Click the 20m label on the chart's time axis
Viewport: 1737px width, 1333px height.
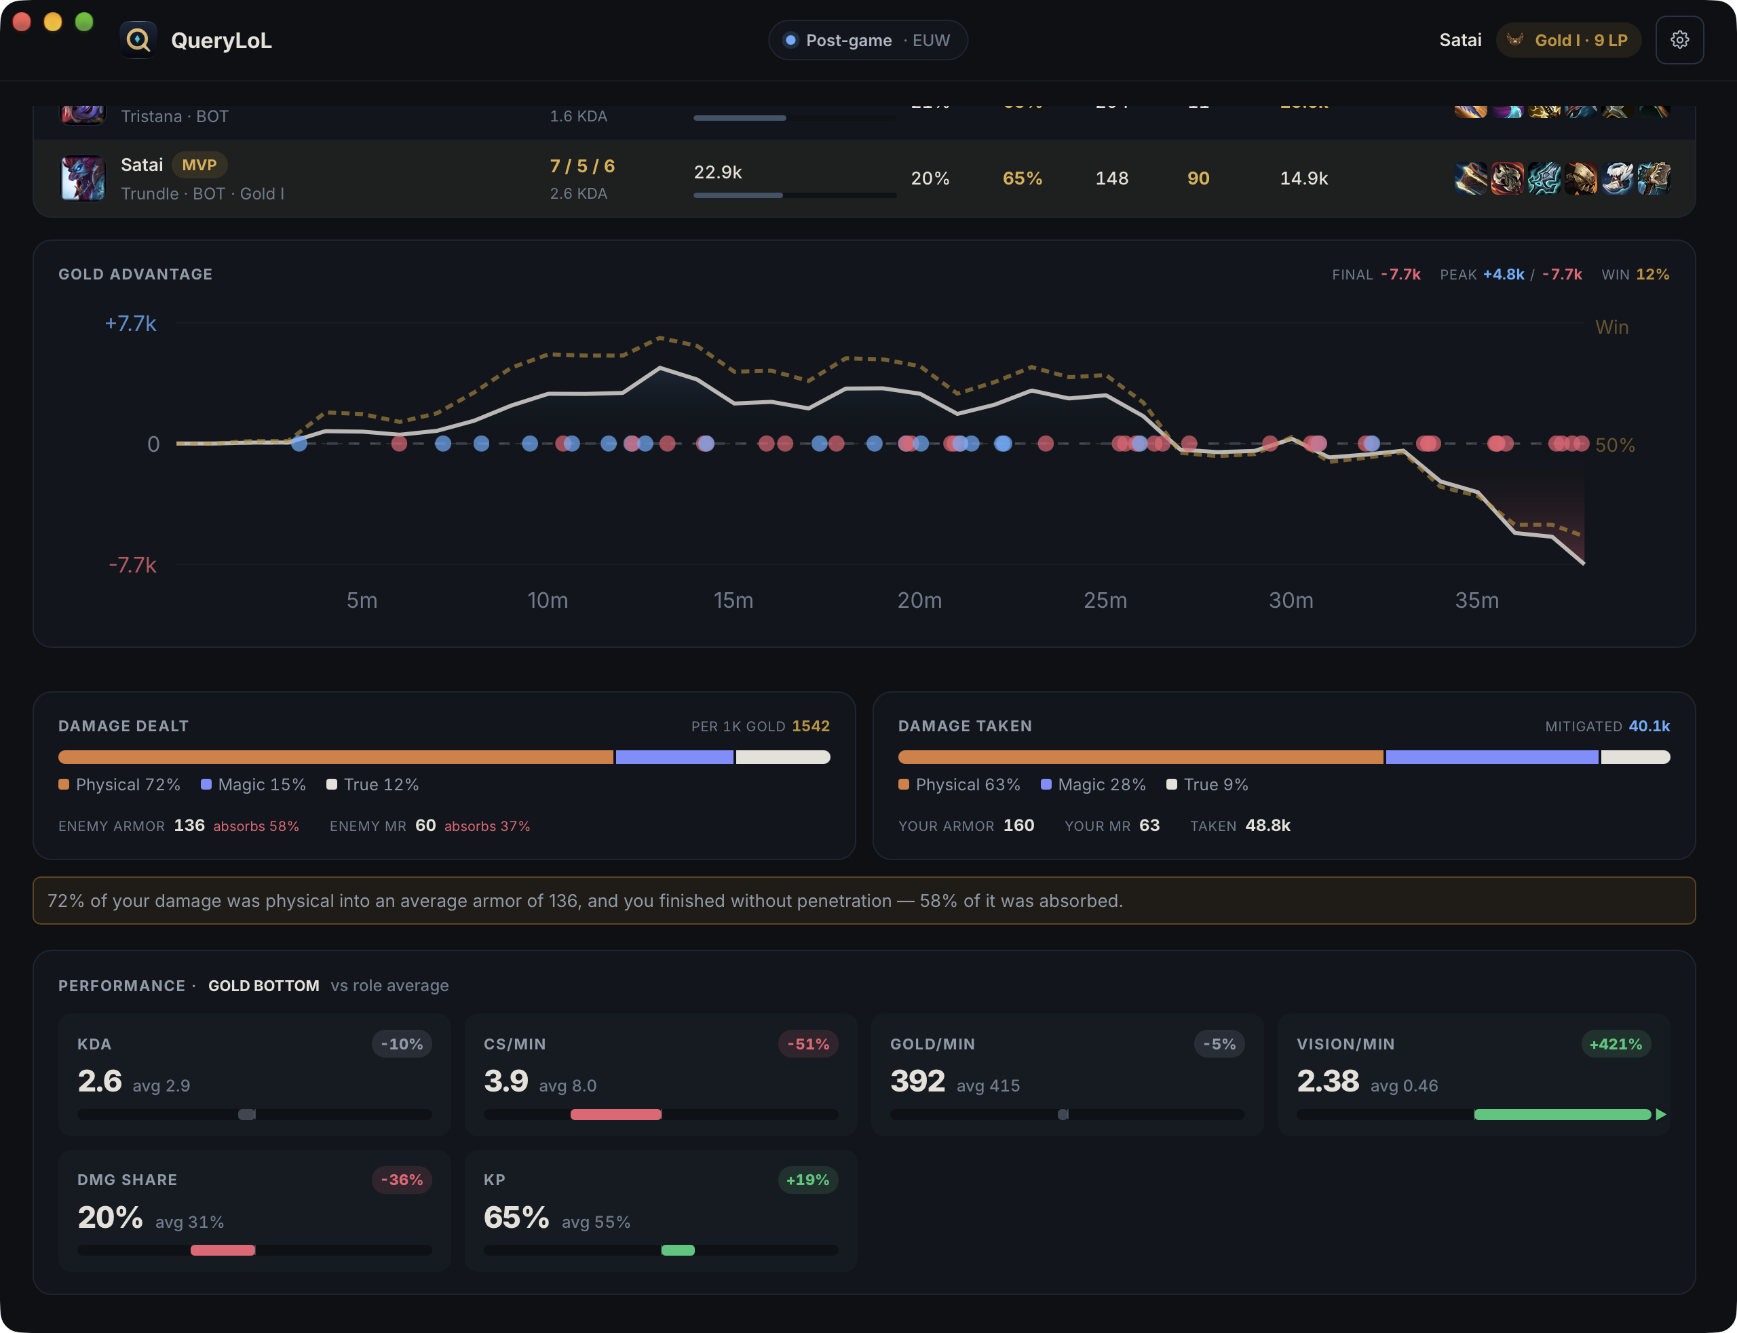pos(919,600)
